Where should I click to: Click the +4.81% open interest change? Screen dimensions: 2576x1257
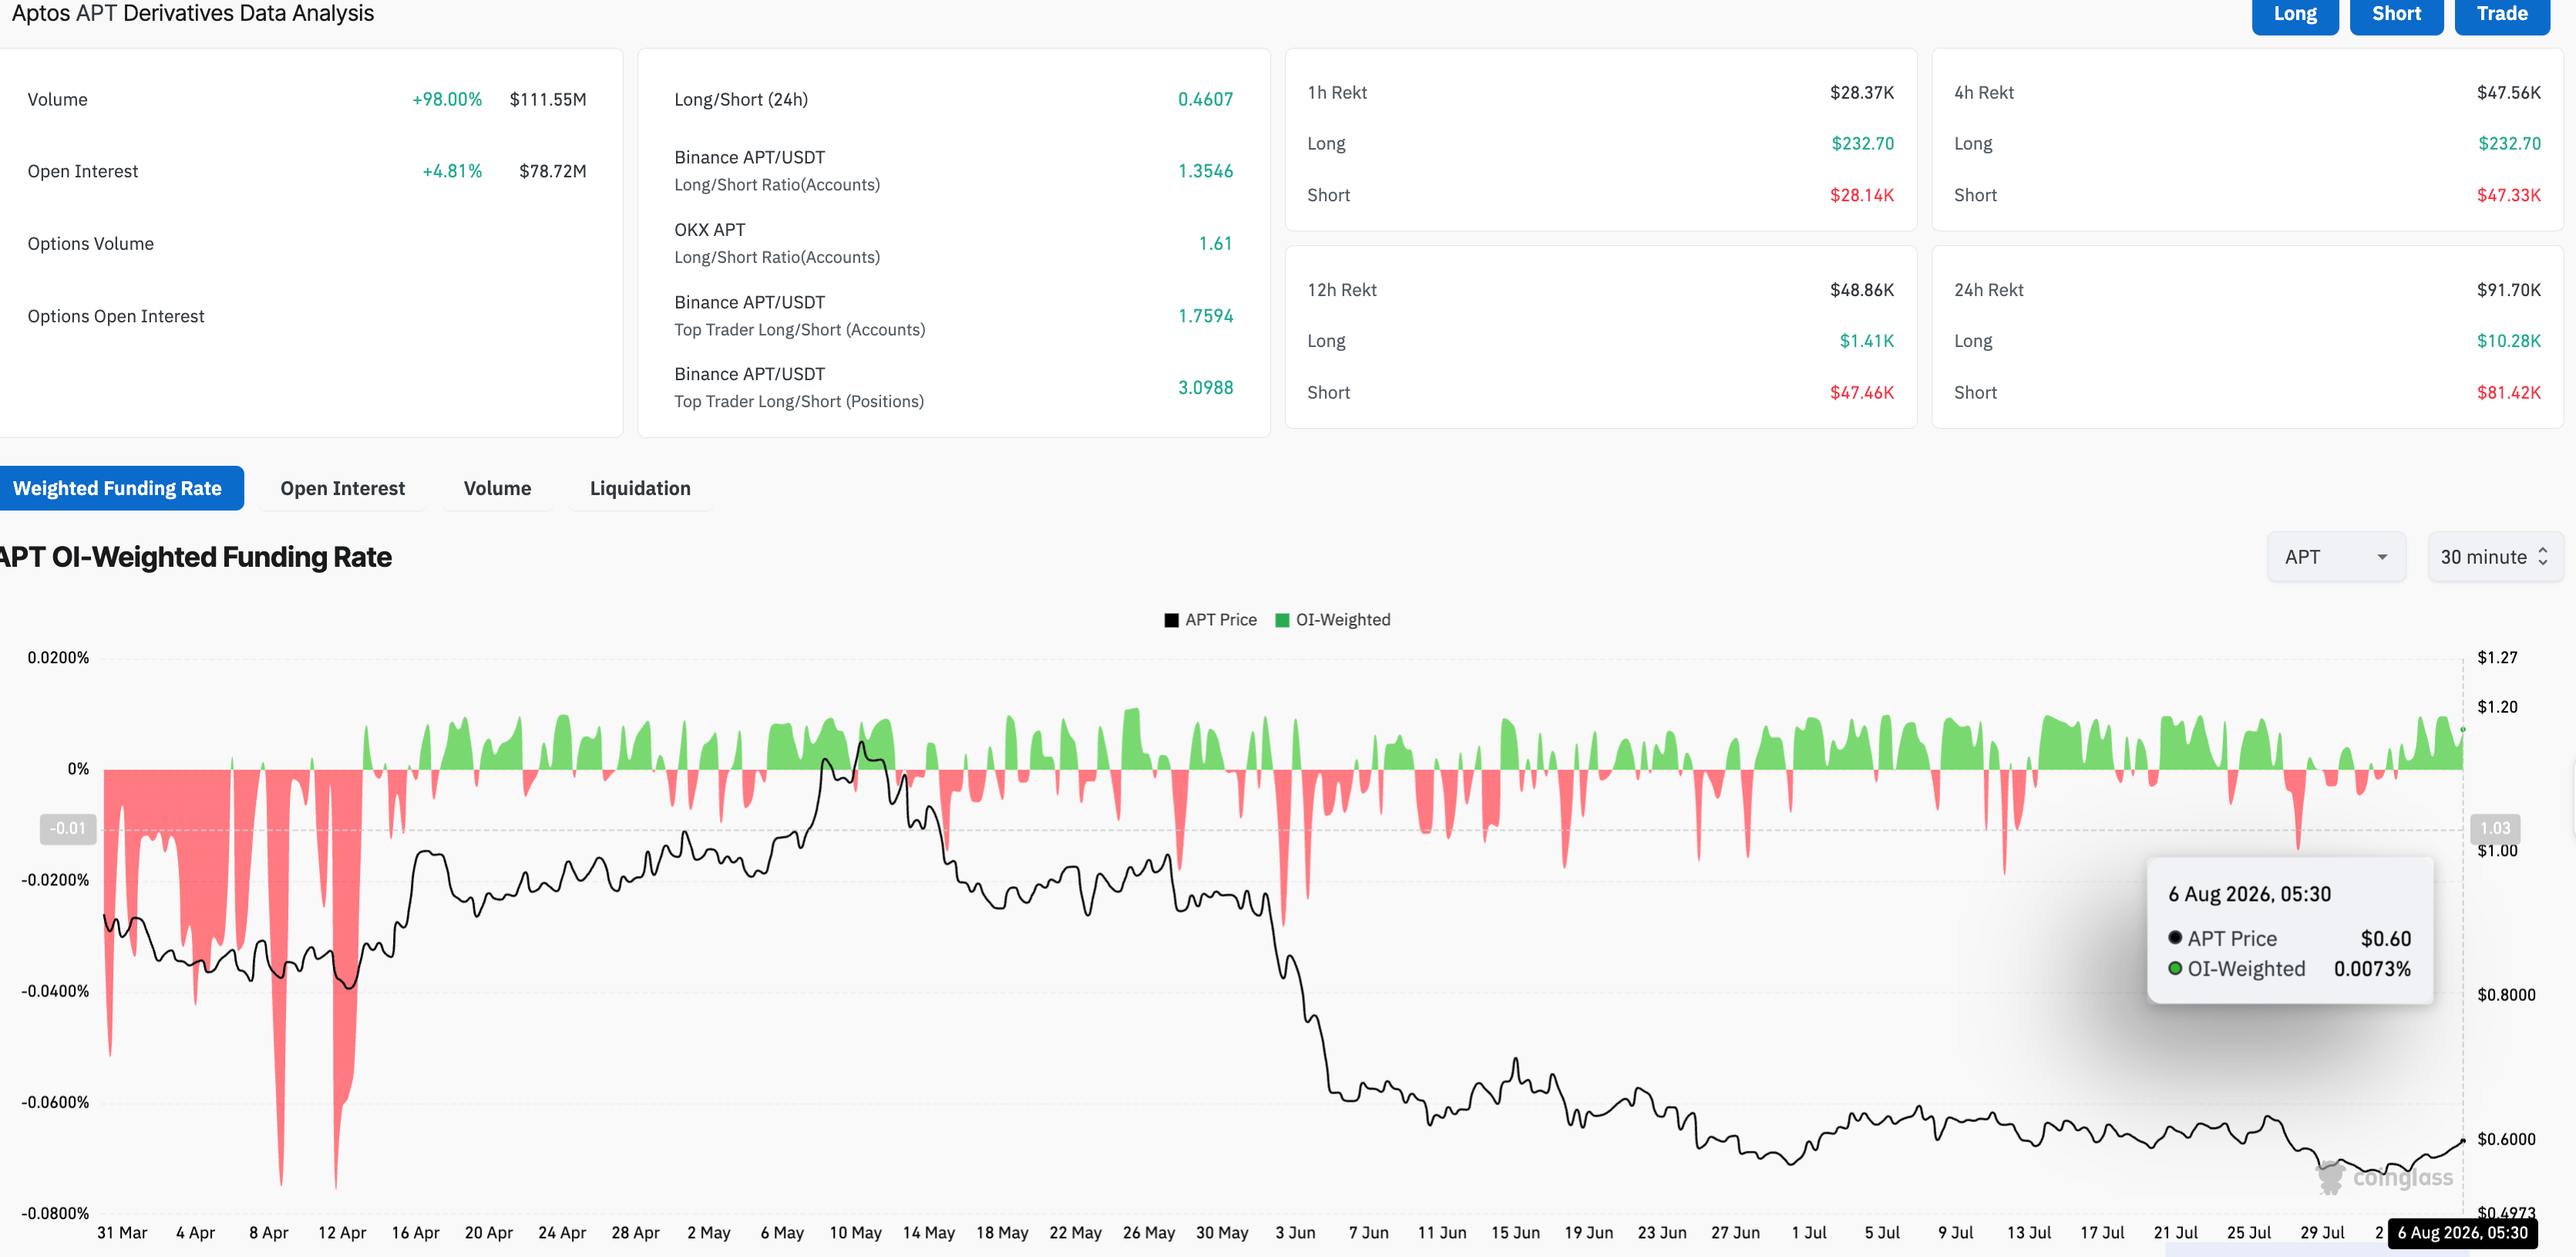point(452,171)
